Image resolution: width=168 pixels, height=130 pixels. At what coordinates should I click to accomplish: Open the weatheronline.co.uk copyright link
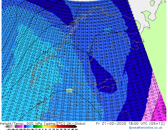pos(145,128)
